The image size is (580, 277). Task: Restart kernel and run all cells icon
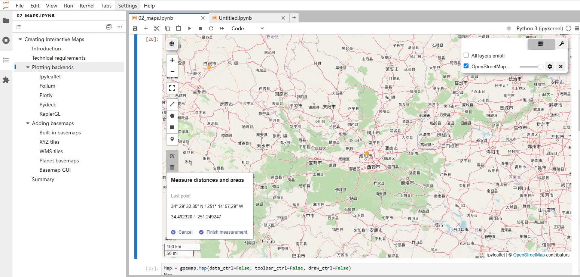[x=222, y=28]
